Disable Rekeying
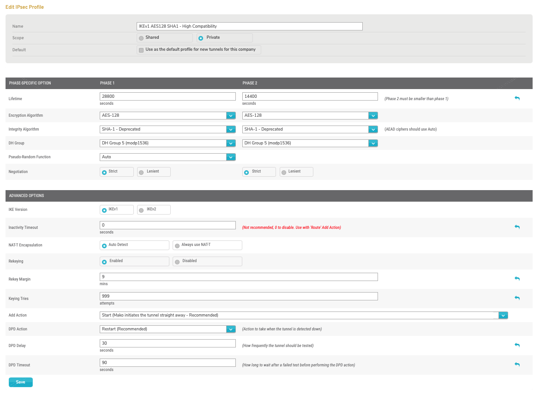This screenshot has height=395, width=540. coord(176,261)
